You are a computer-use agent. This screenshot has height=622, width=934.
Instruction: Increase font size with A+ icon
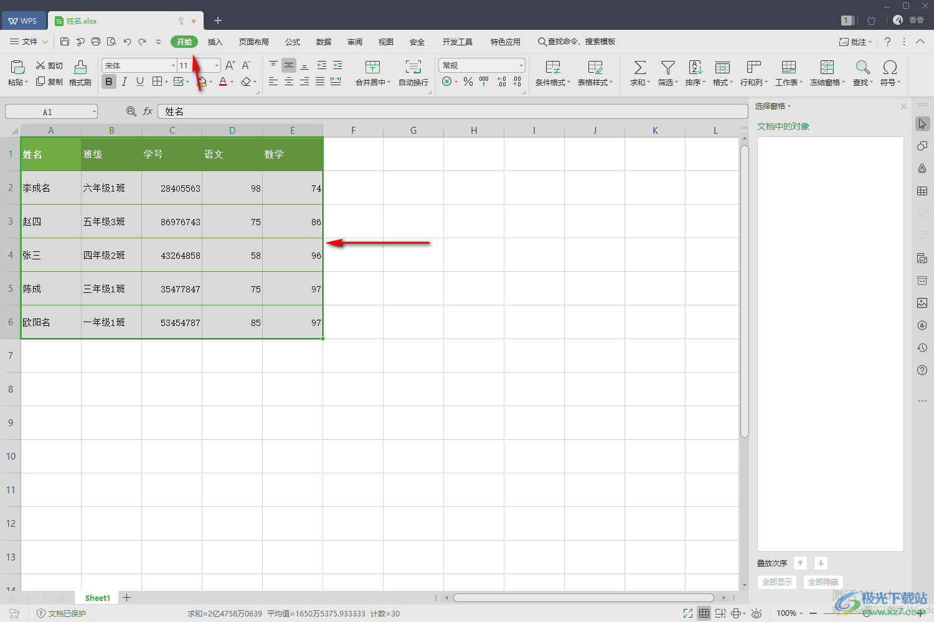pyautogui.click(x=230, y=65)
